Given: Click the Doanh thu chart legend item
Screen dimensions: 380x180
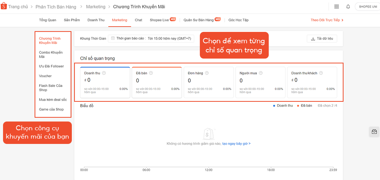Looking at the screenshot, I should coord(283,106).
